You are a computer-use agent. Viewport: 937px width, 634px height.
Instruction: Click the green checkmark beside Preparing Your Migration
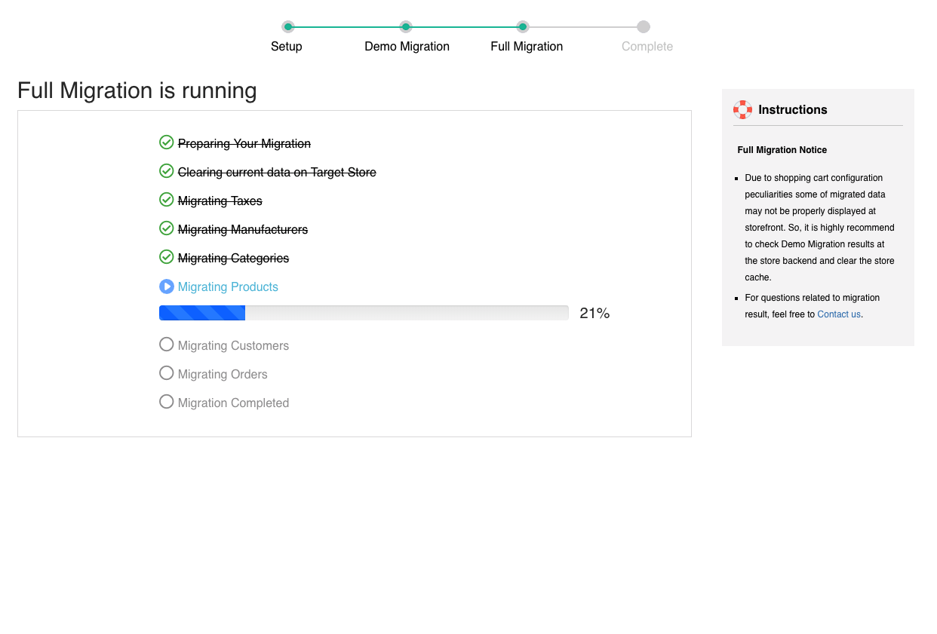click(x=167, y=142)
